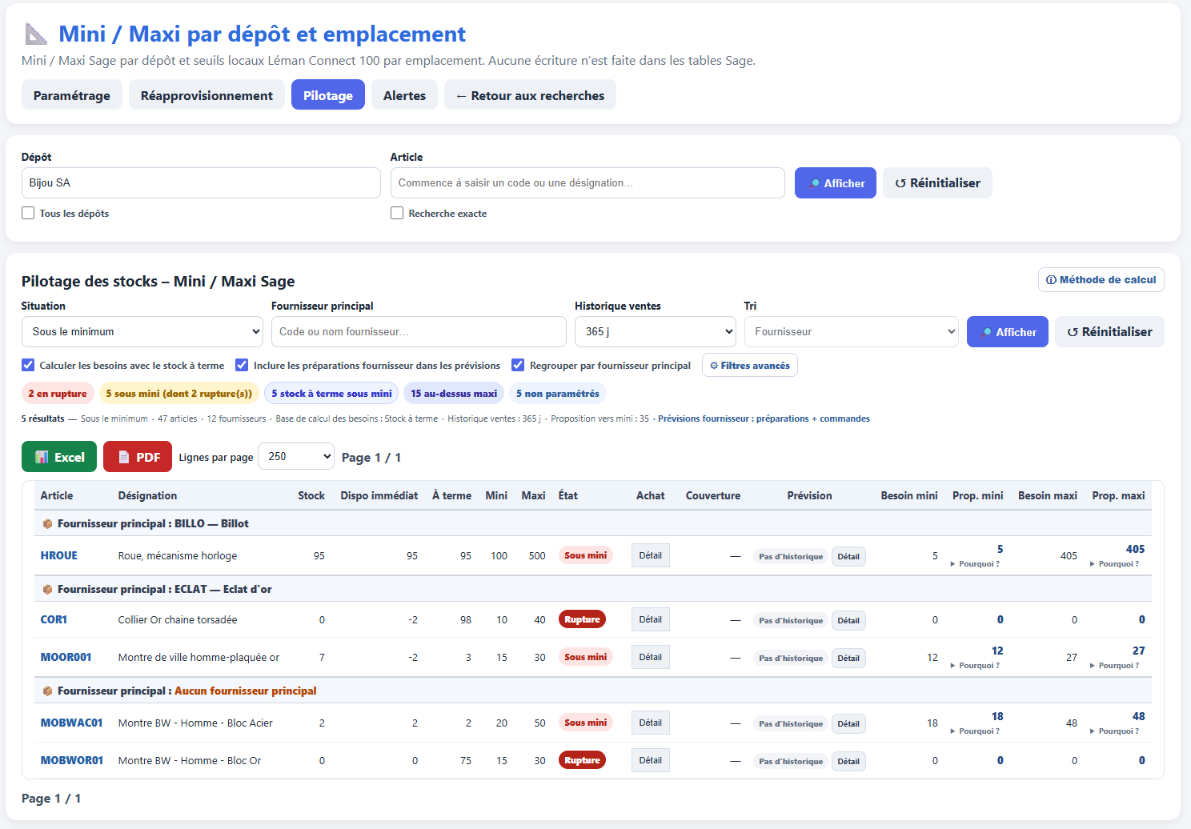Open the Tri dropdown

coord(851,331)
